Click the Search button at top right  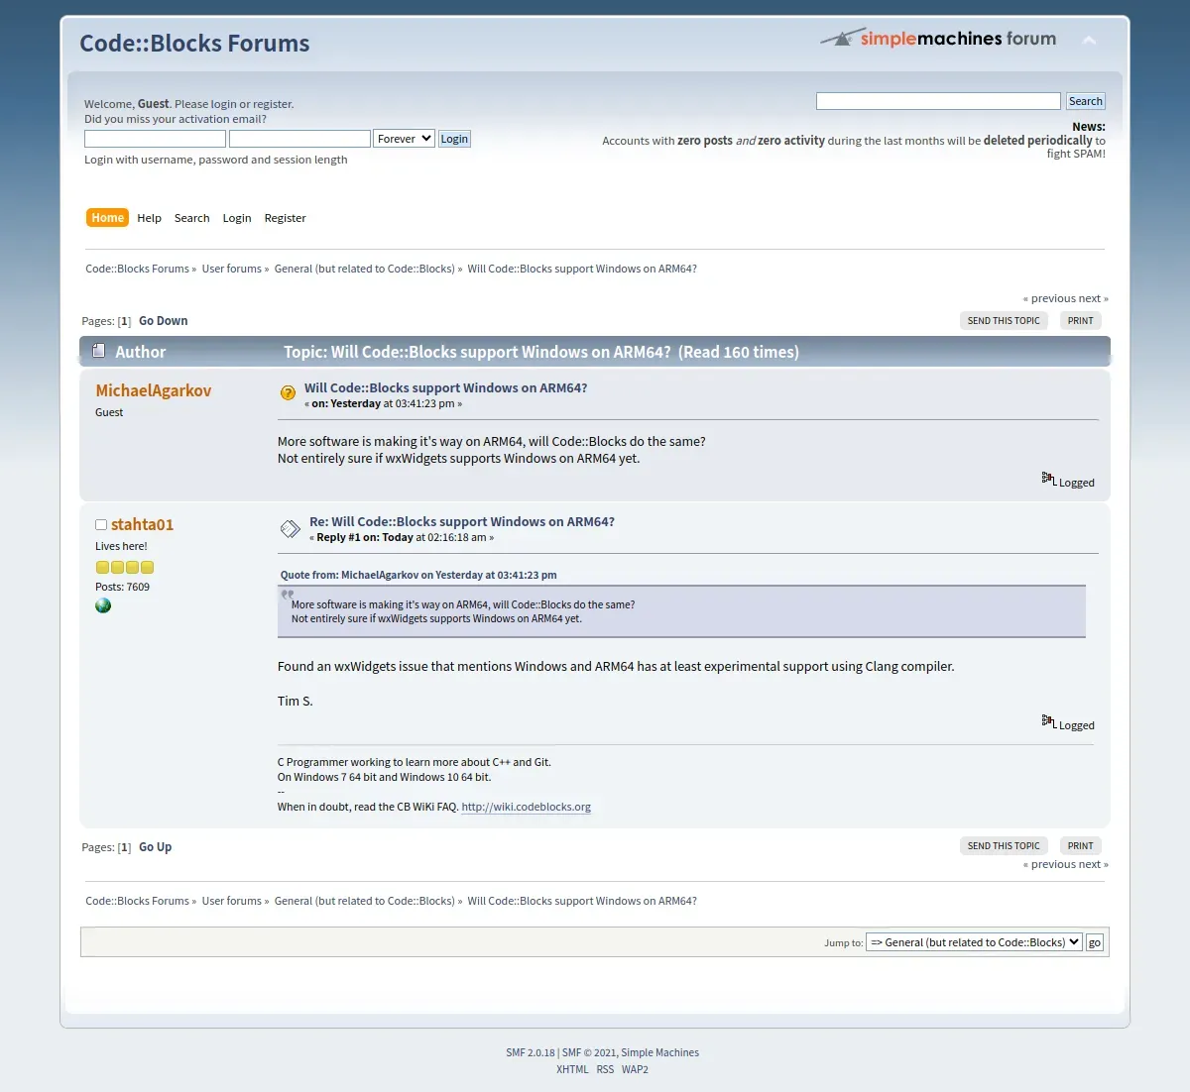pyautogui.click(x=1086, y=101)
